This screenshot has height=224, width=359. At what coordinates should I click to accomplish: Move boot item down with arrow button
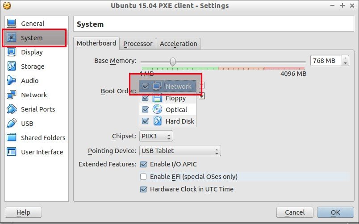coord(201,96)
